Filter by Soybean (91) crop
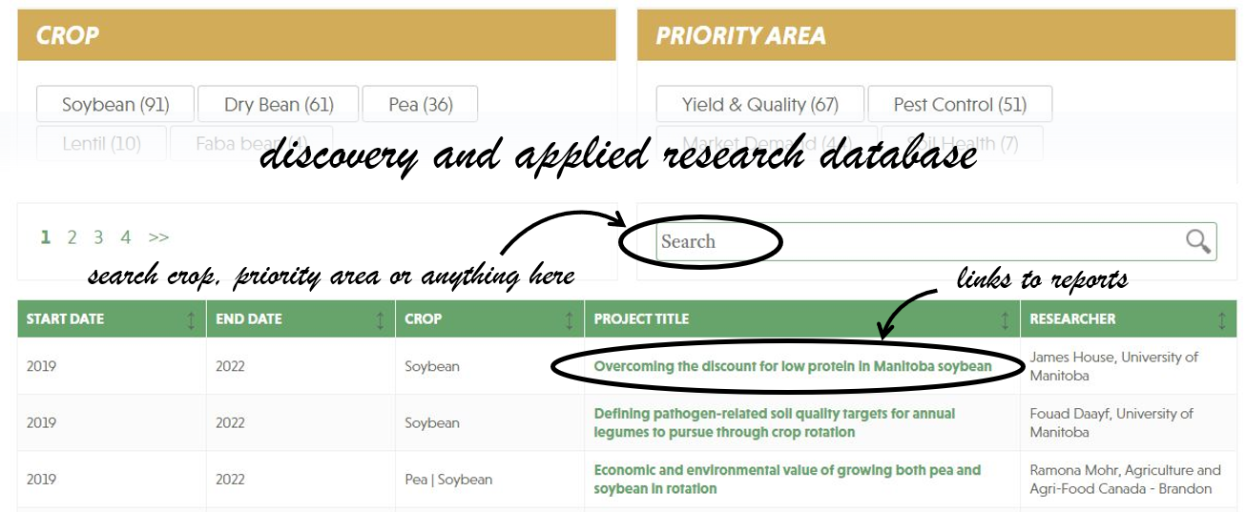 [x=115, y=105]
